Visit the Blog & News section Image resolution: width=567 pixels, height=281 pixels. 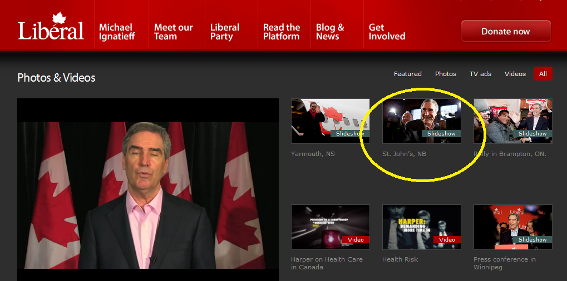point(330,32)
